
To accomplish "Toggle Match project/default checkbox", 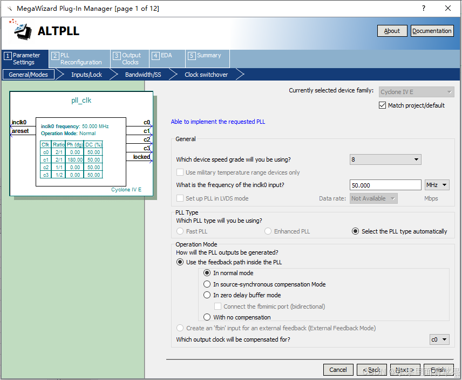I will [x=382, y=105].
